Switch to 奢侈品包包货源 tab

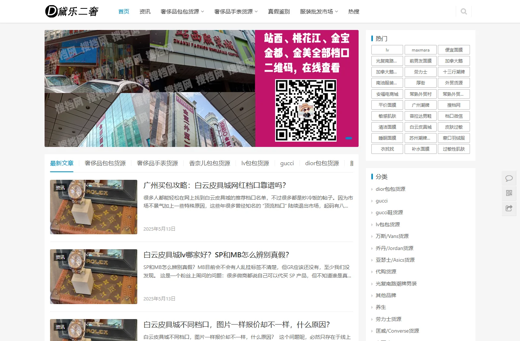click(105, 163)
